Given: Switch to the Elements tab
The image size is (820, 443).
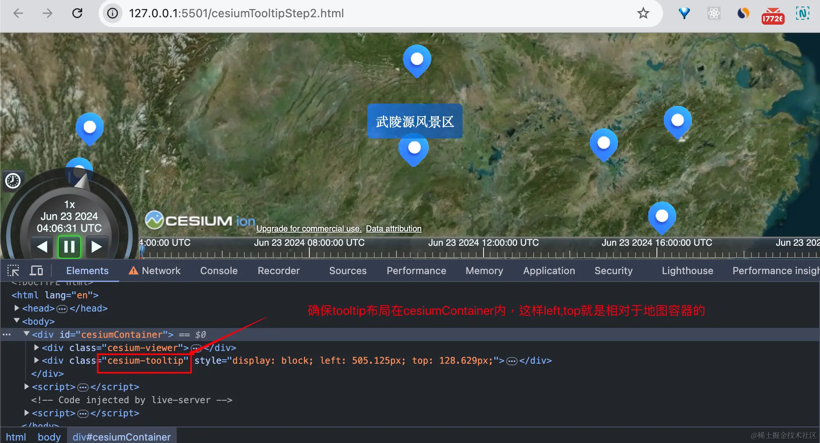Looking at the screenshot, I should (87, 270).
